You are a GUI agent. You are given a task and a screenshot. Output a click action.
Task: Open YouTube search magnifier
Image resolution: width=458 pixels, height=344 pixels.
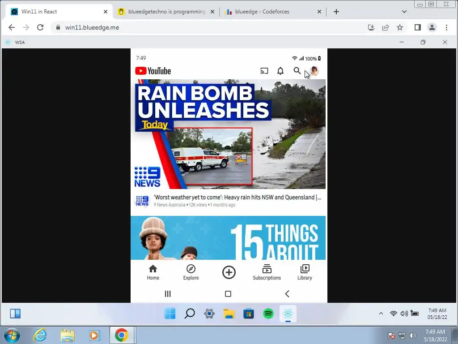(x=297, y=71)
